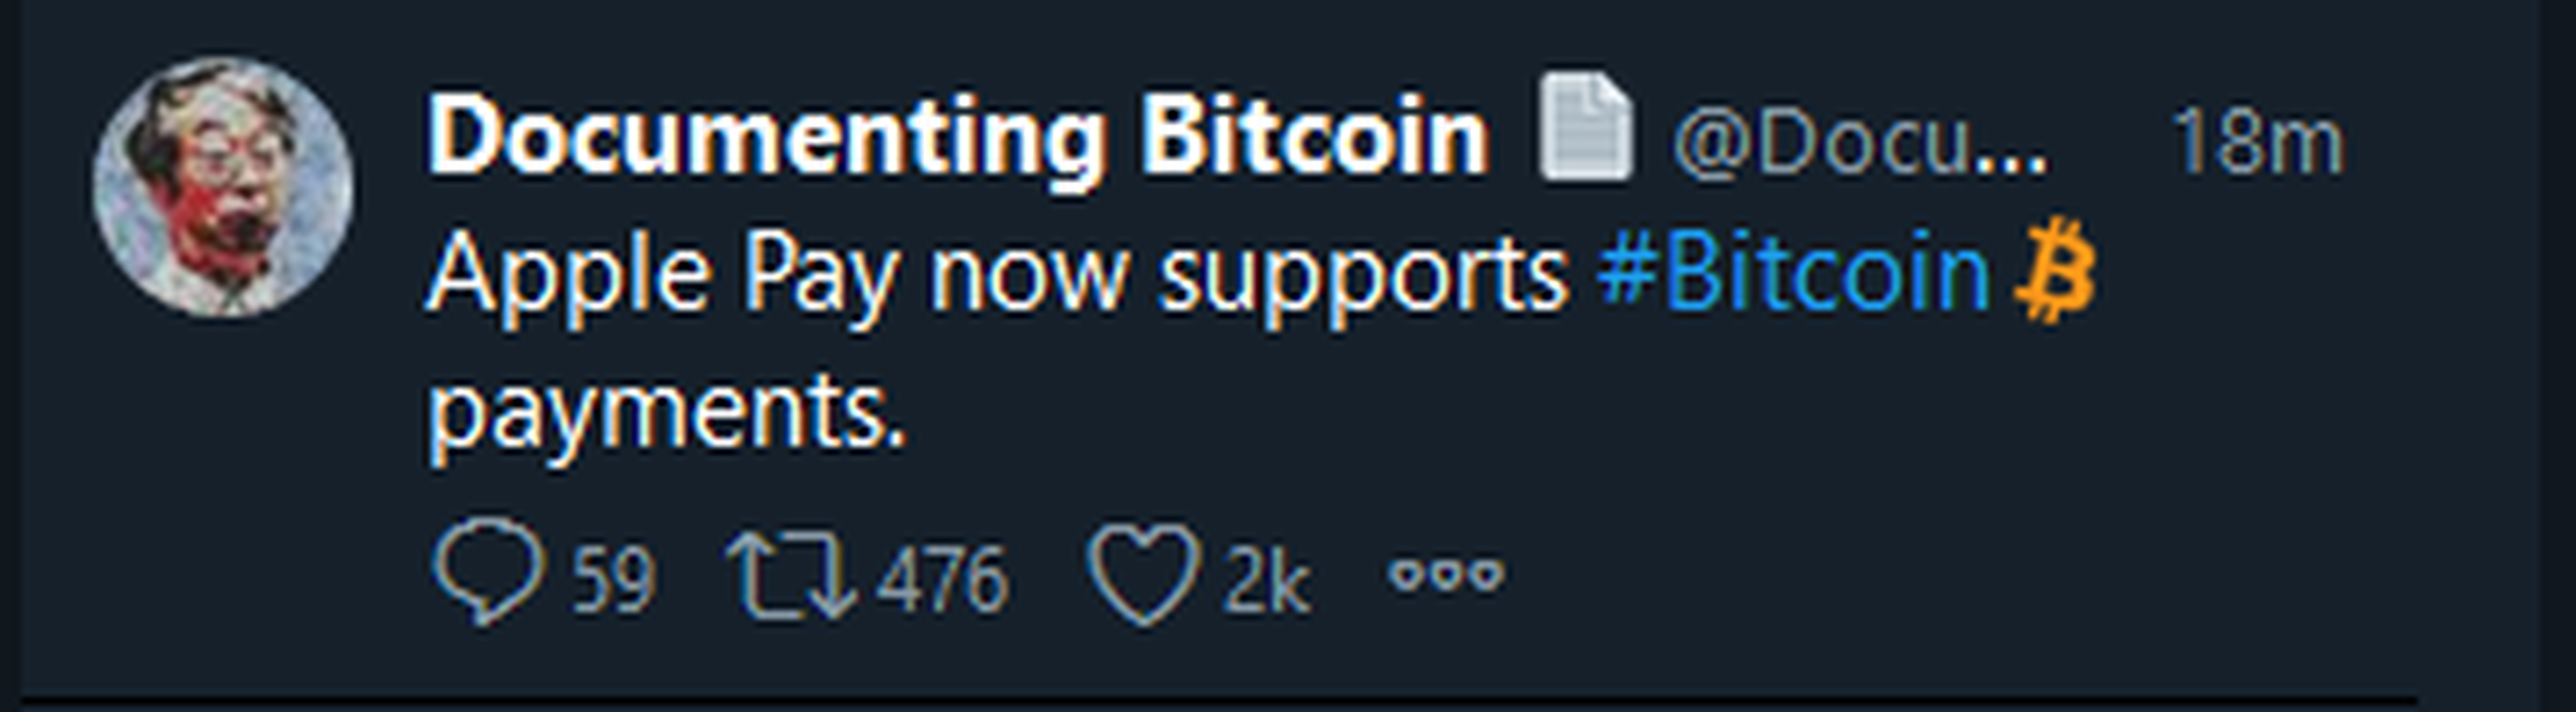Click the retweet count 476
This screenshot has height=712, width=2576.
(x=942, y=579)
